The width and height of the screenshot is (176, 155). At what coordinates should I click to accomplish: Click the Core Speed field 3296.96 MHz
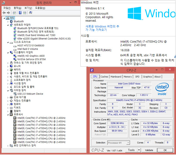pyautogui.click(x=117, y=123)
